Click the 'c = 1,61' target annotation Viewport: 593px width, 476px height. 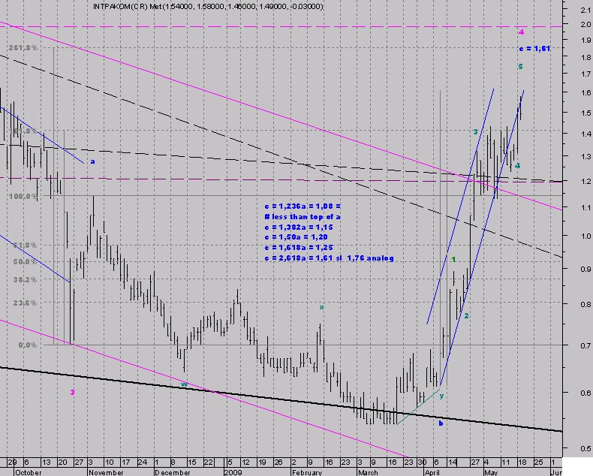(x=535, y=48)
